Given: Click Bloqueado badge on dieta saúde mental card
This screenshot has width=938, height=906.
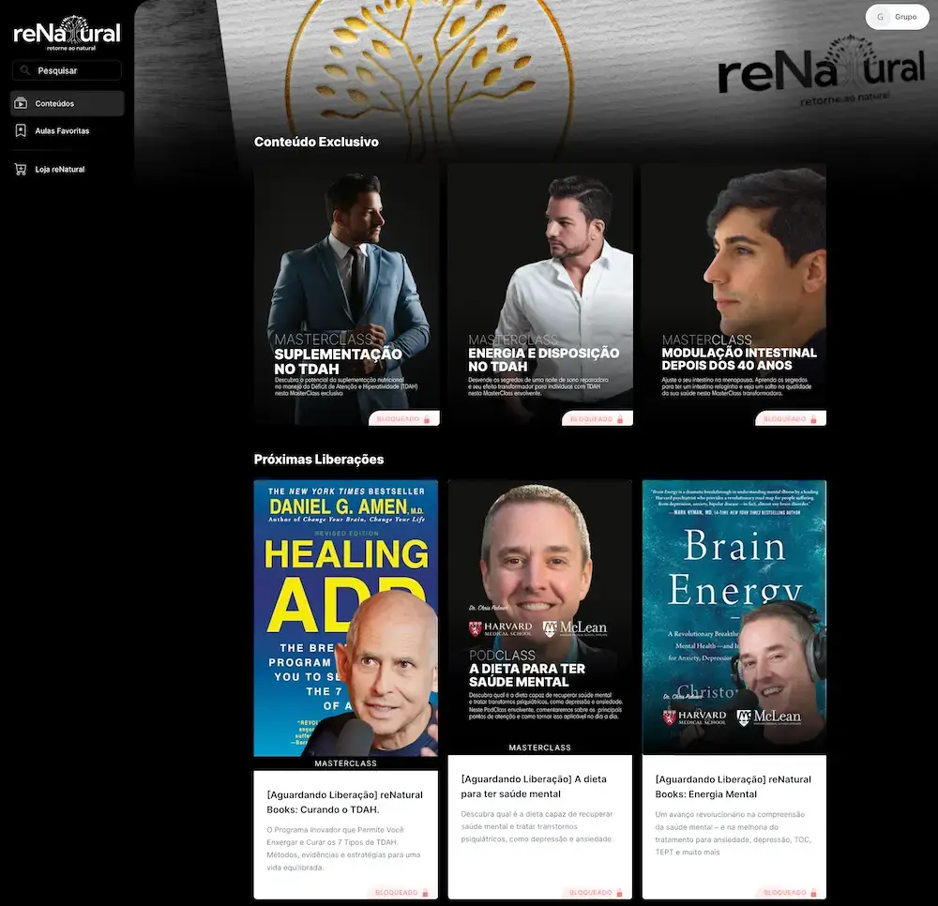Looking at the screenshot, I should [x=597, y=892].
